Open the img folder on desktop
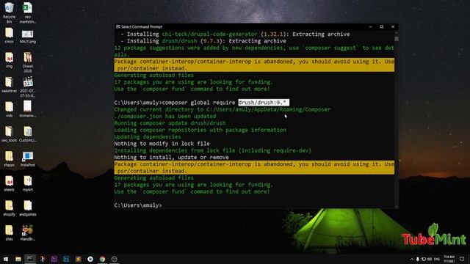This screenshot has height=264, width=470. click(9, 60)
